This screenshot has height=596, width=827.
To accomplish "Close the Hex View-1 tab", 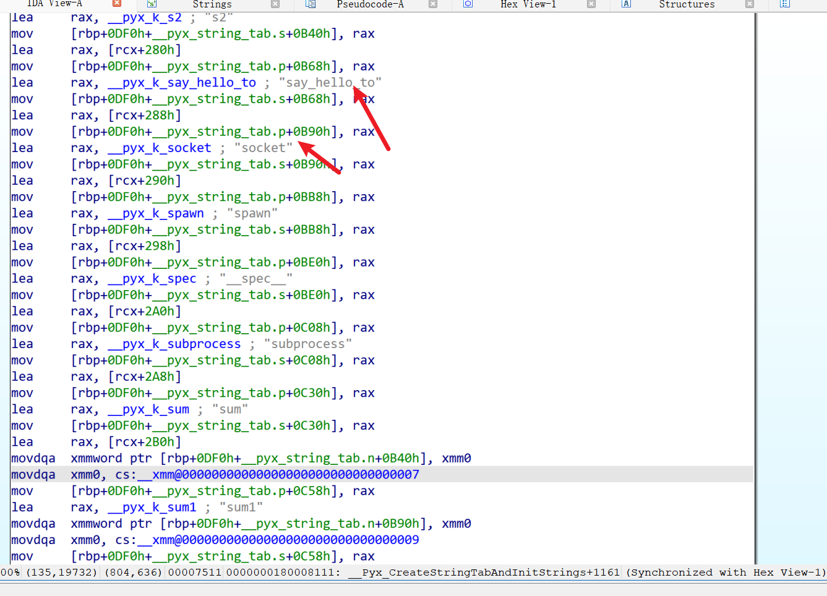I will coord(591,4).
